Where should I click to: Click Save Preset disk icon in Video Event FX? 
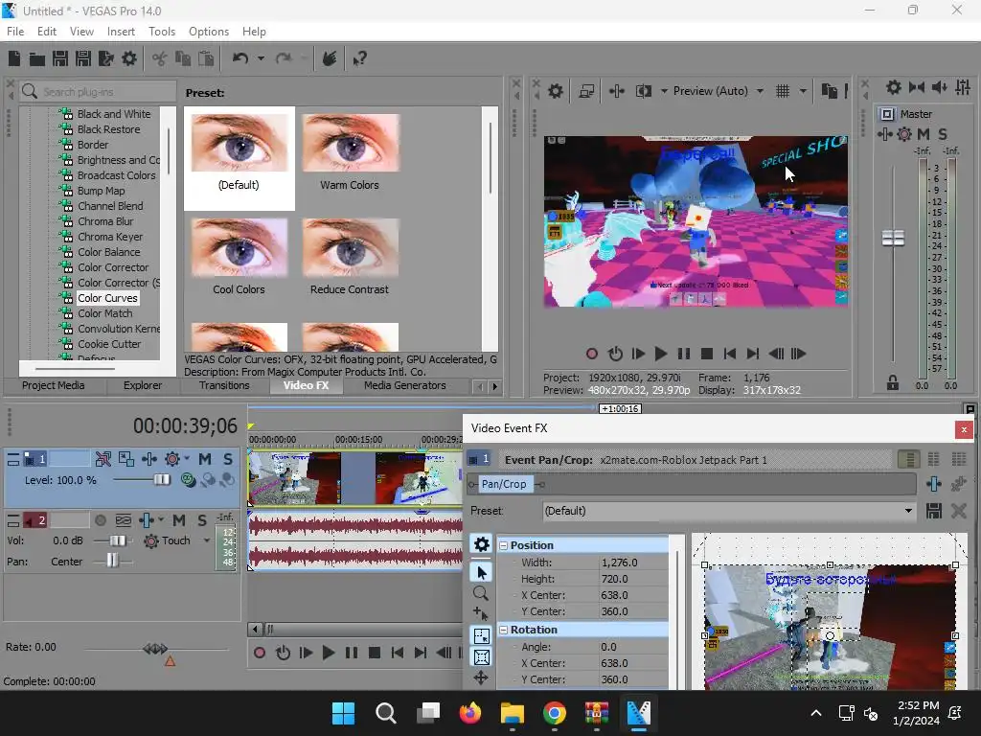click(934, 511)
